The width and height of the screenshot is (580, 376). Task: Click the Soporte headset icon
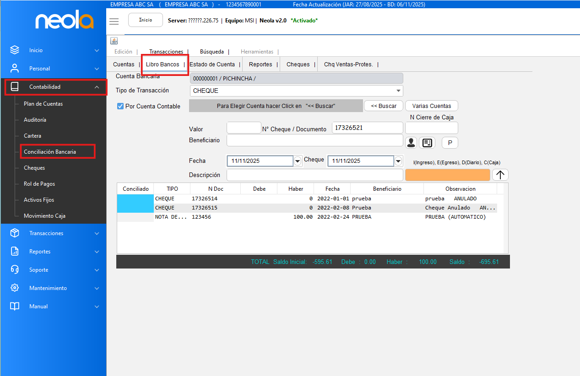coord(15,270)
